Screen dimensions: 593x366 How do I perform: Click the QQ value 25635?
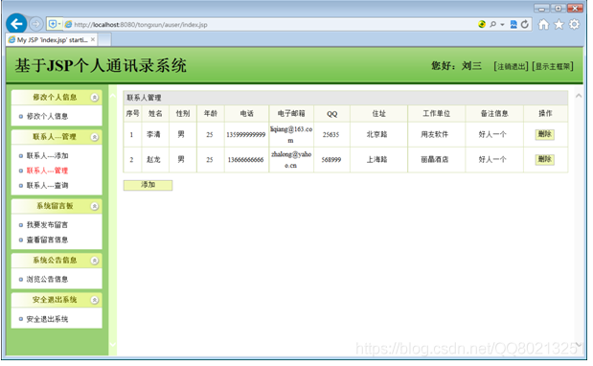331,134
